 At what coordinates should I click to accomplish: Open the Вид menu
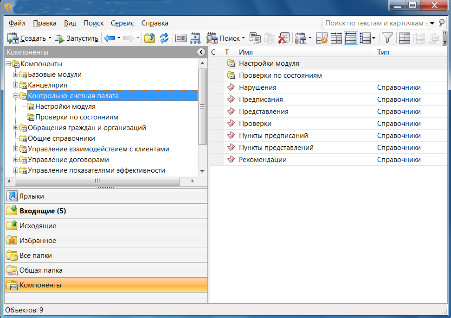pyautogui.click(x=70, y=23)
